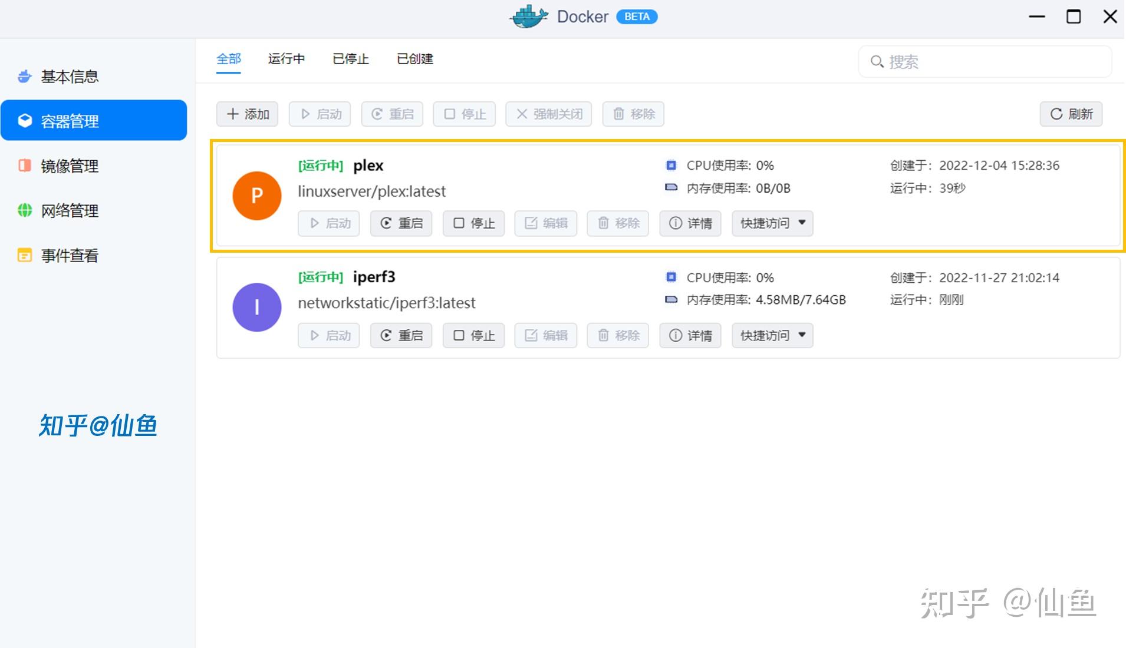Screen dimensions: 1126x648
Task: Open 详情 for the plex container
Action: 690,223
